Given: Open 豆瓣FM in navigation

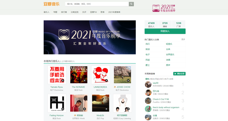Looking at the screenshot, I should (93, 12).
